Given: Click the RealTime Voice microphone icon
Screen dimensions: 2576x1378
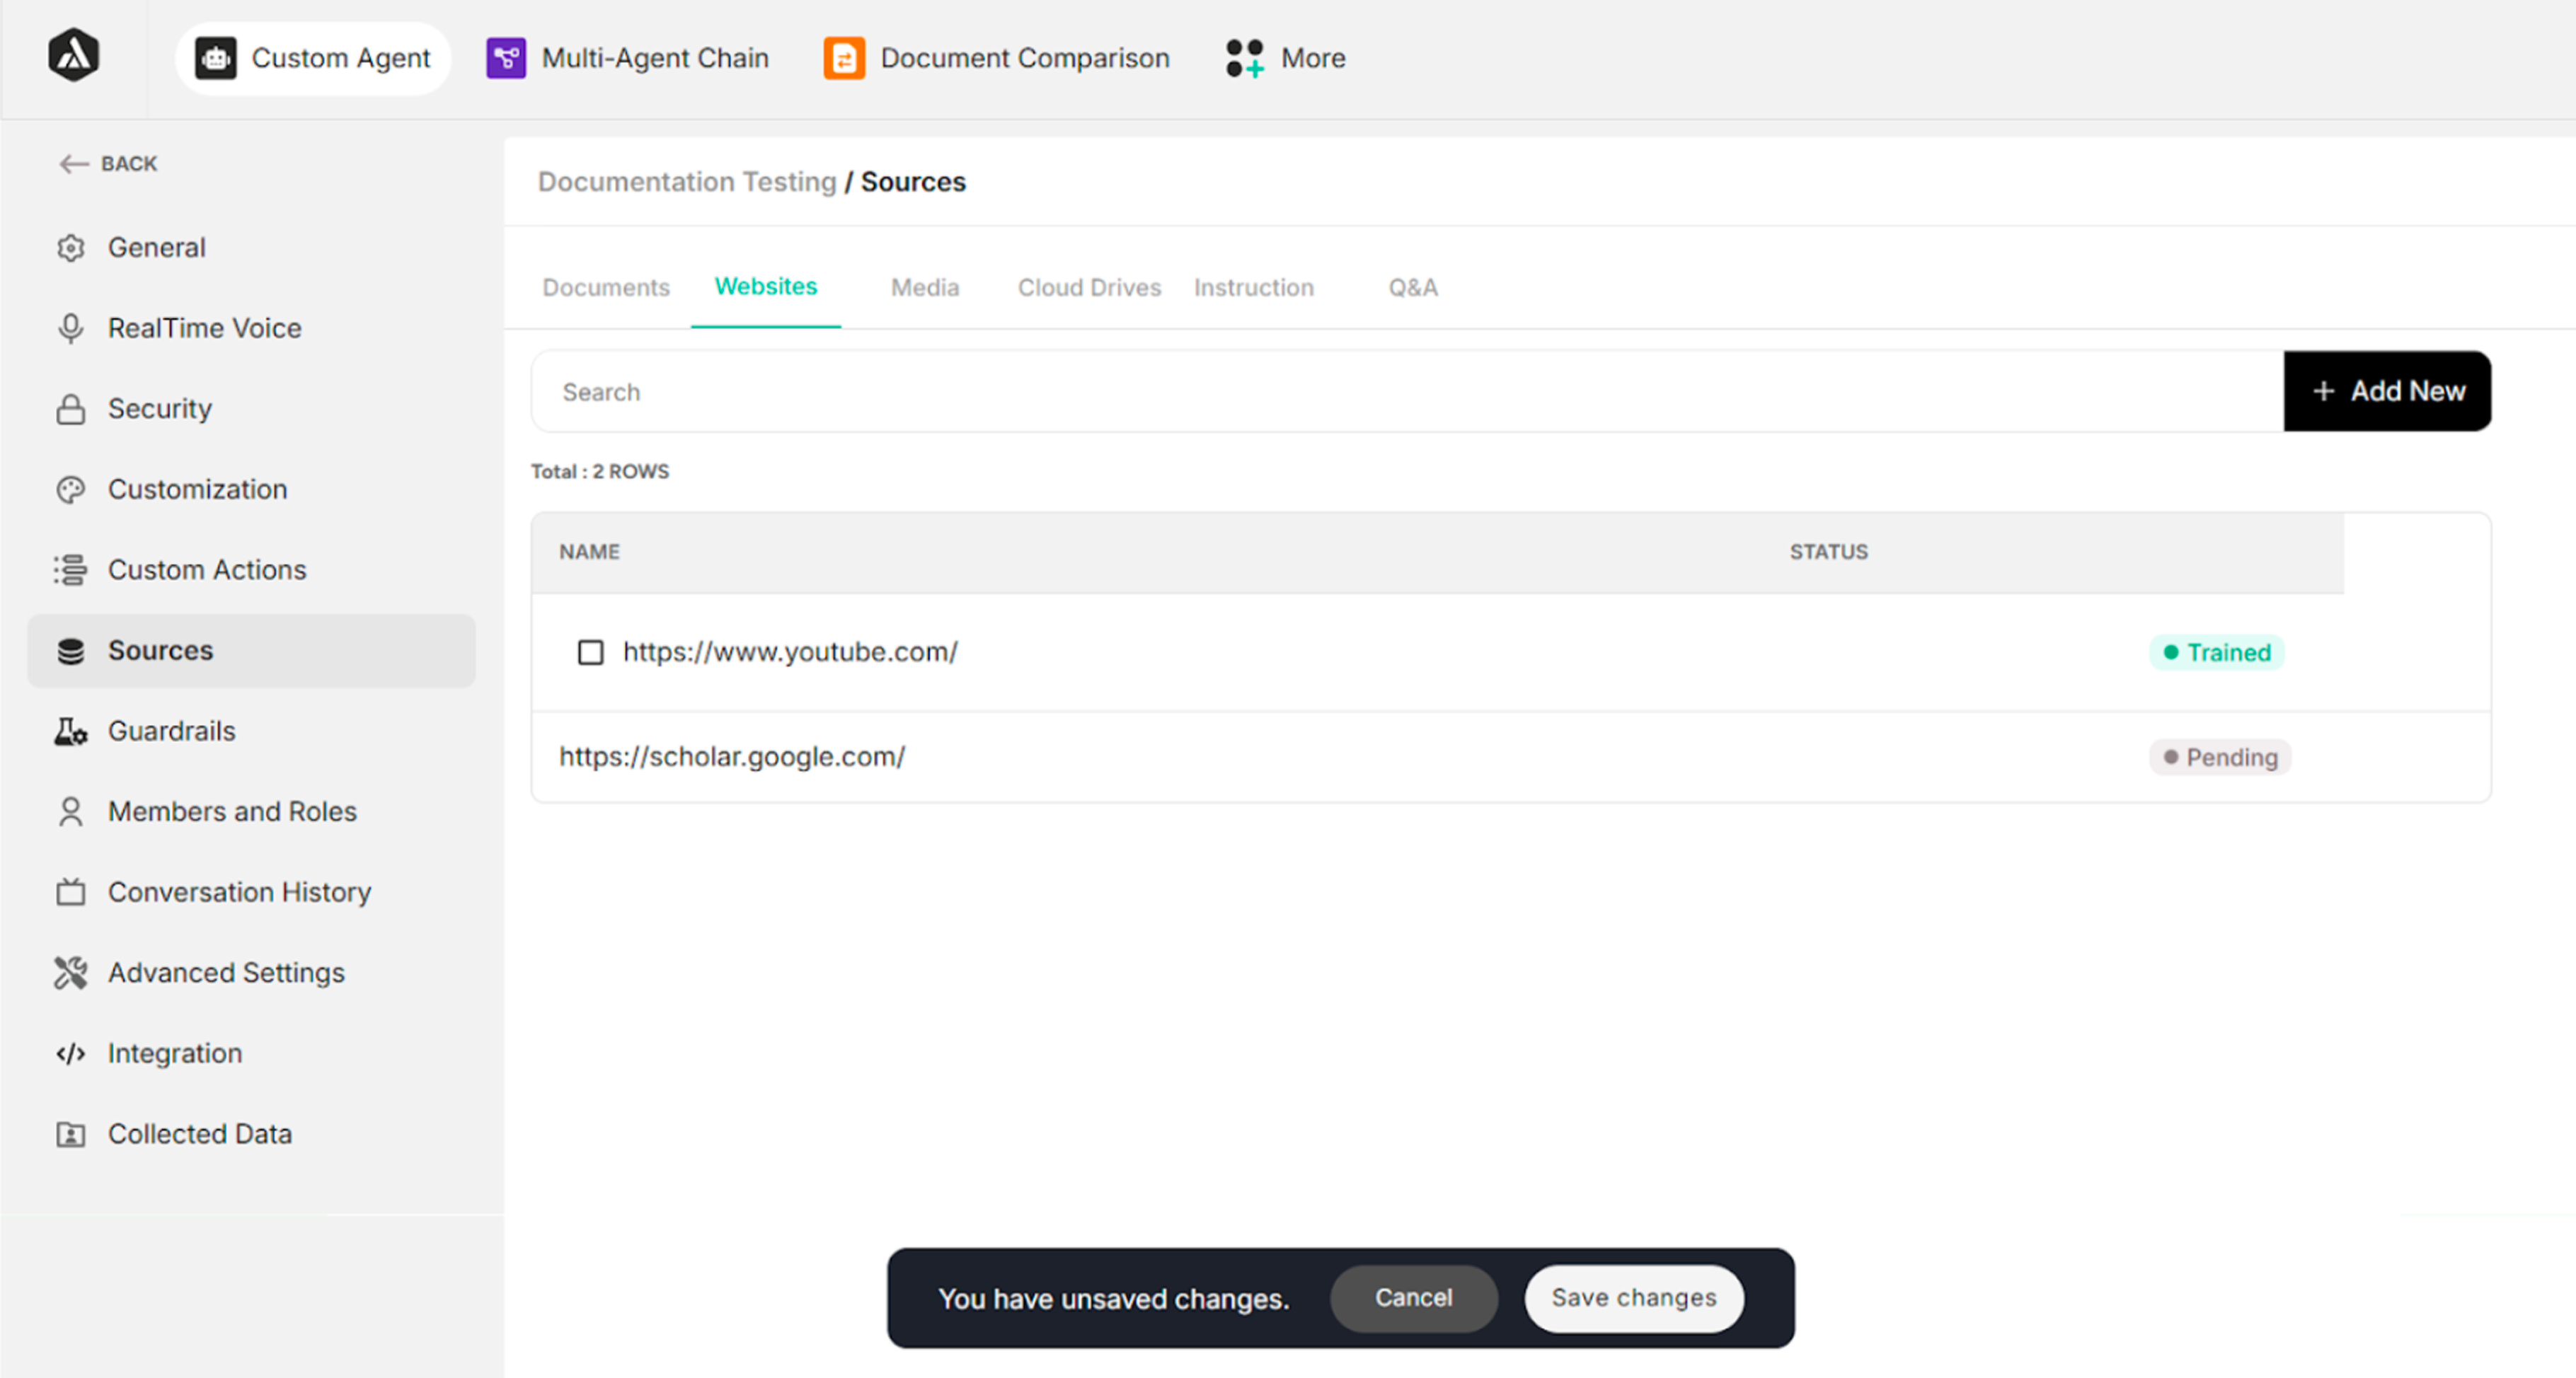Looking at the screenshot, I should (70, 328).
